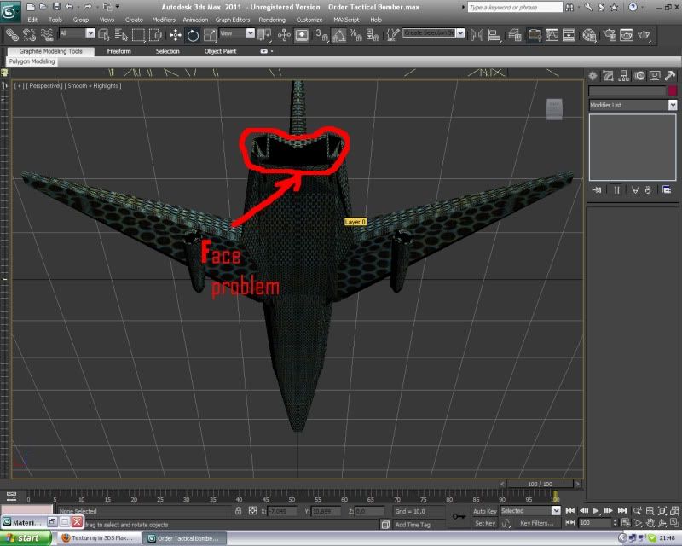Switch to the Create command panel

coord(592,76)
